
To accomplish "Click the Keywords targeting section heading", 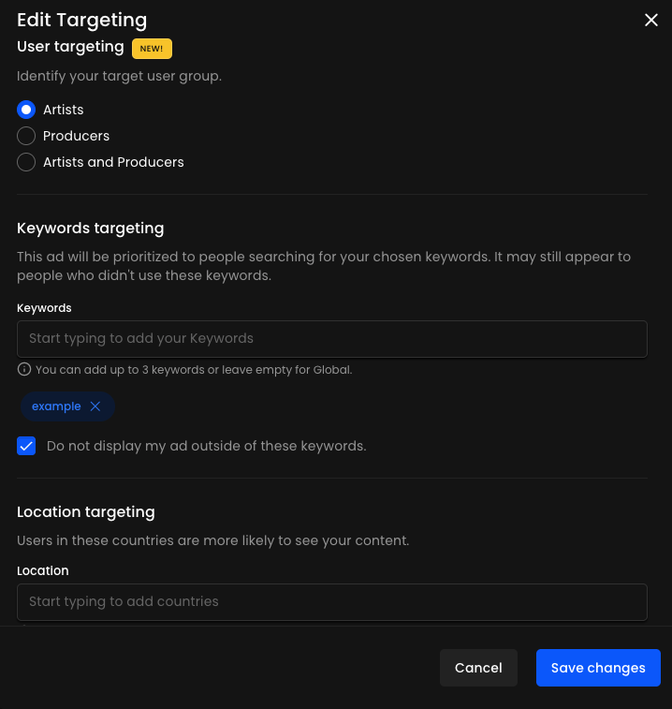I will click(x=90, y=228).
